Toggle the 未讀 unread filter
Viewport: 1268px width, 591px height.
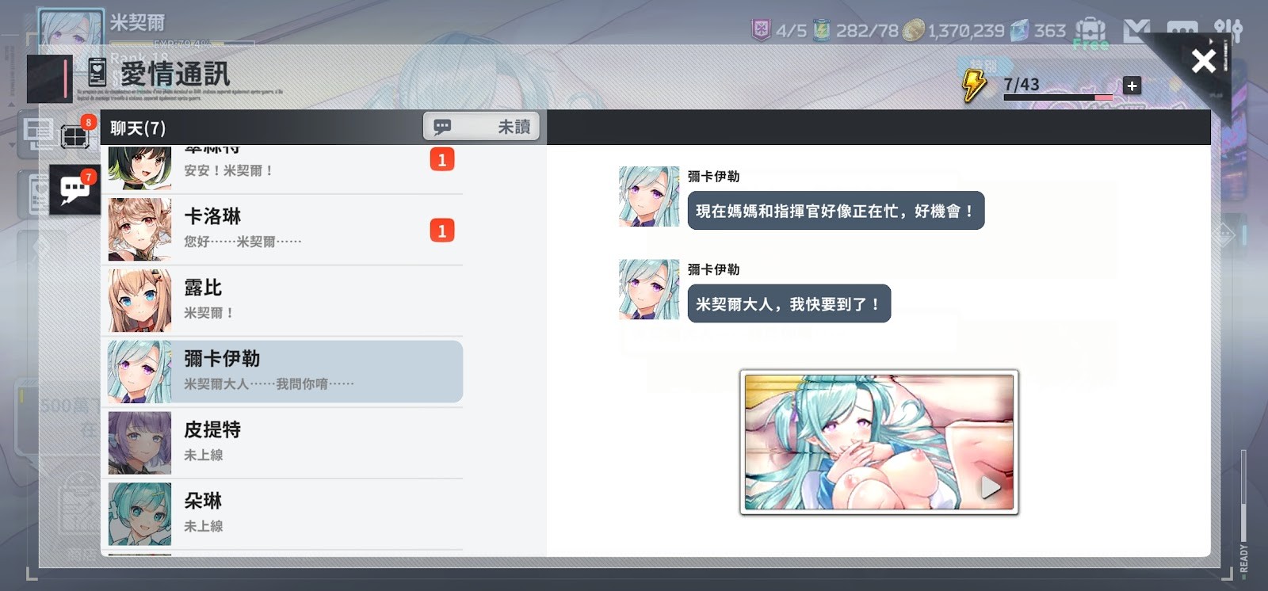[x=482, y=127]
